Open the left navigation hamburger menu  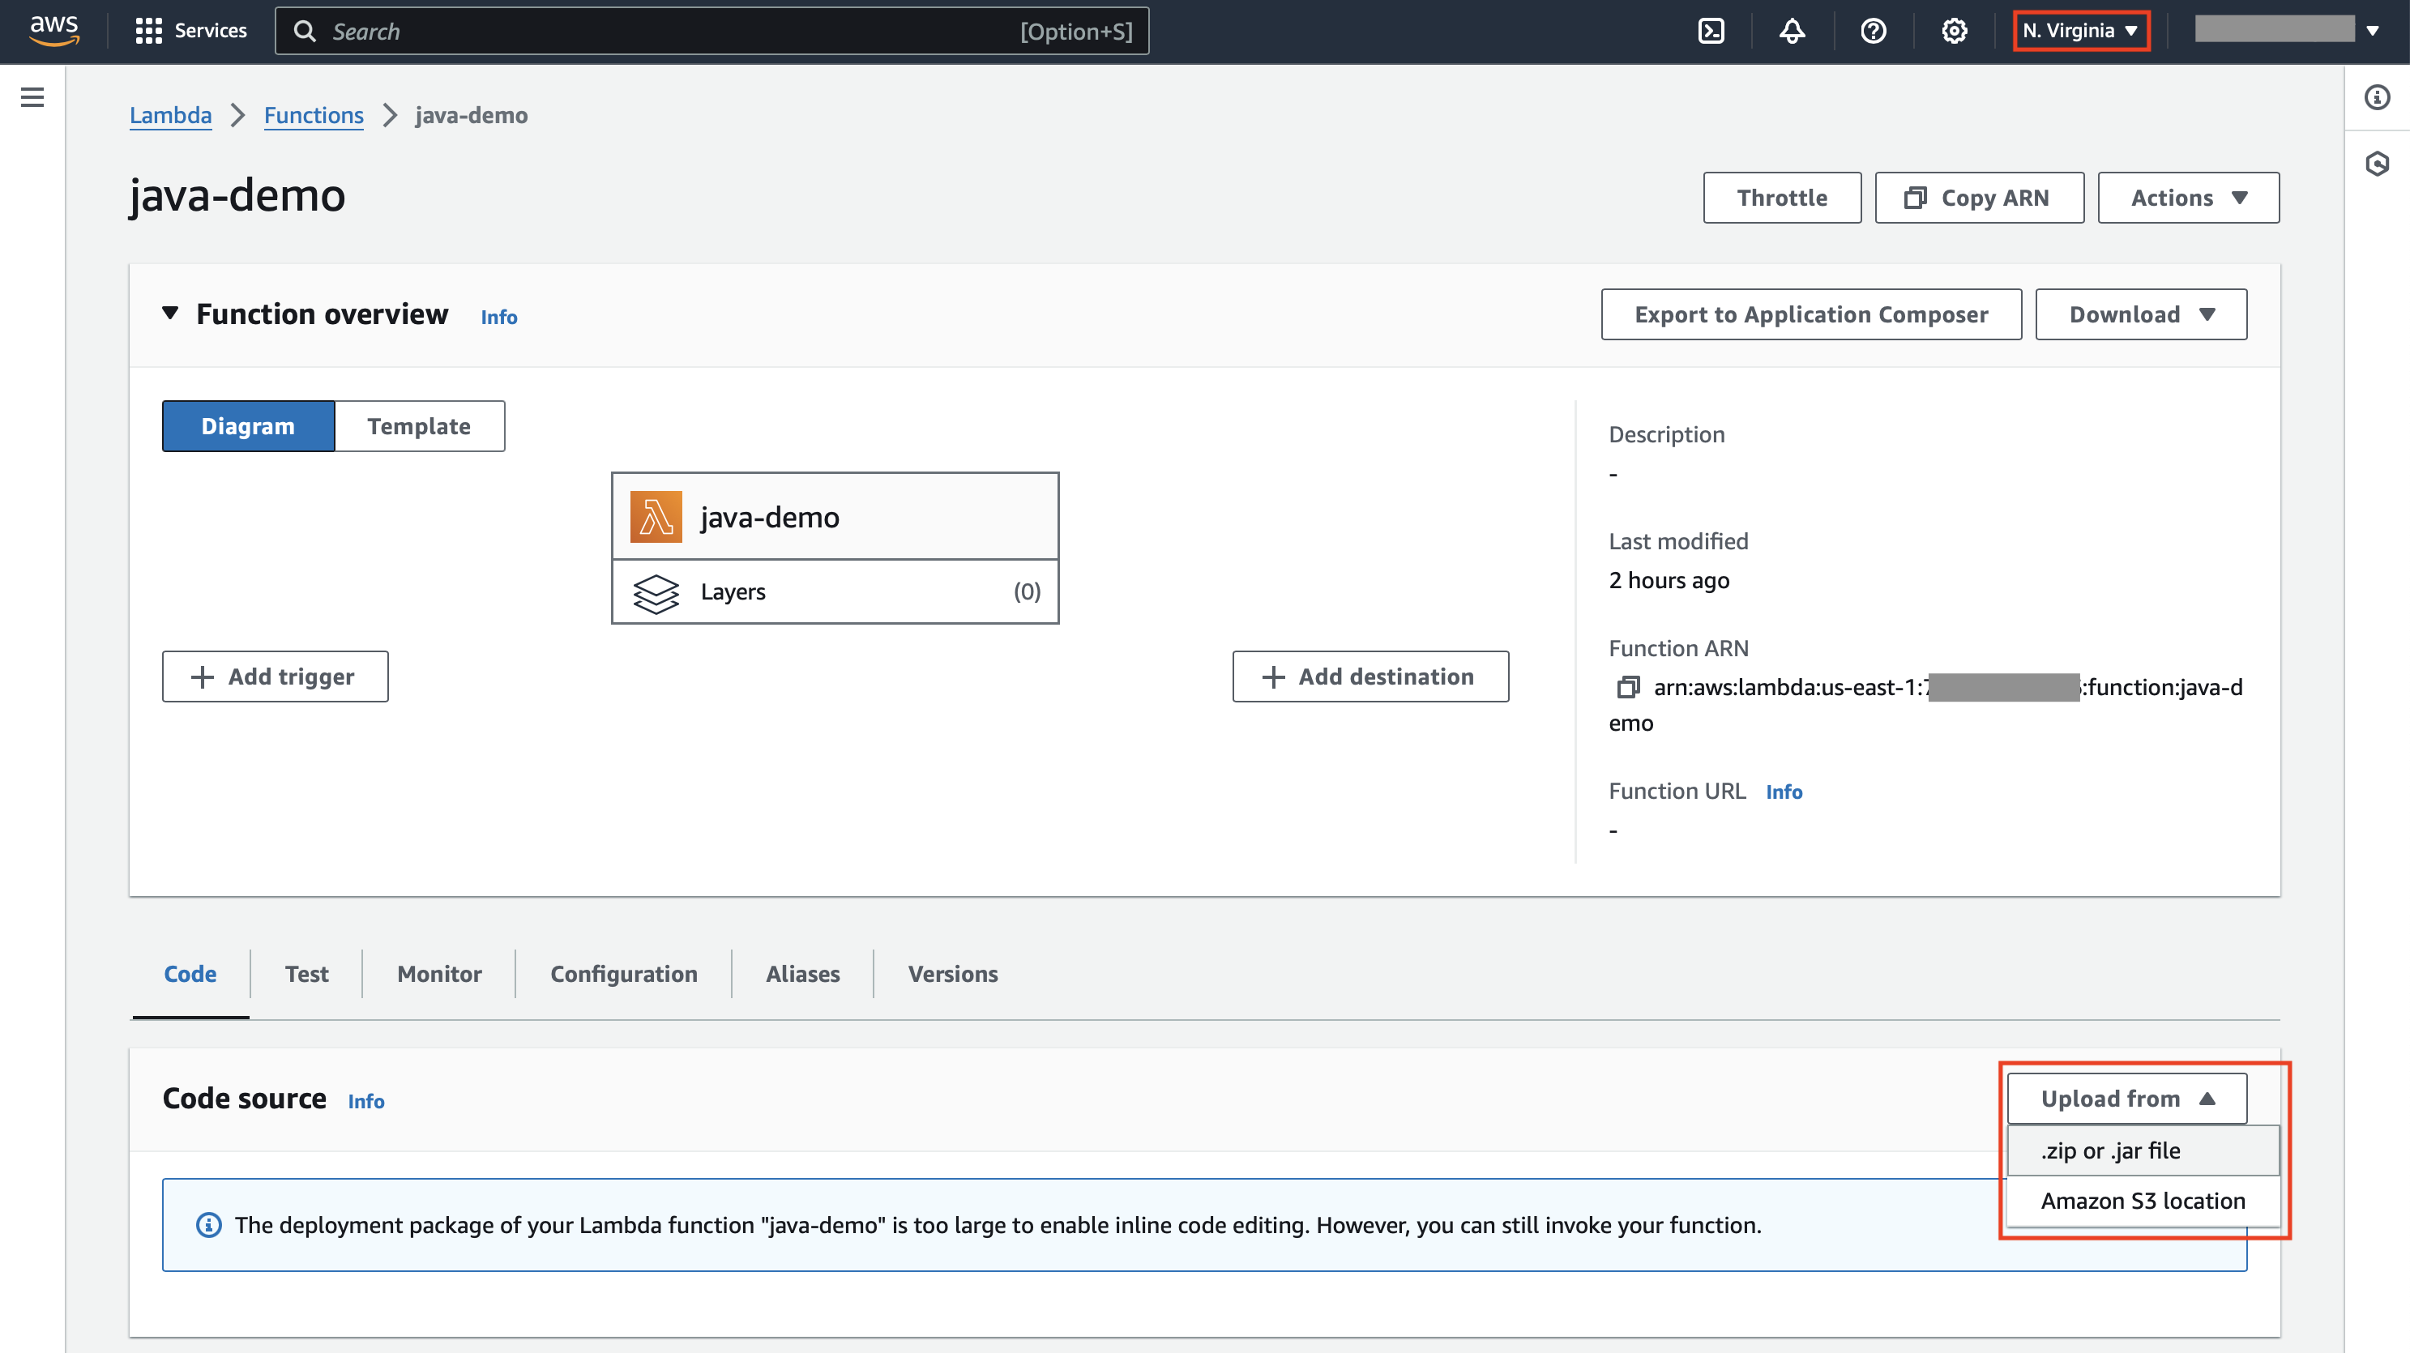click(x=32, y=96)
